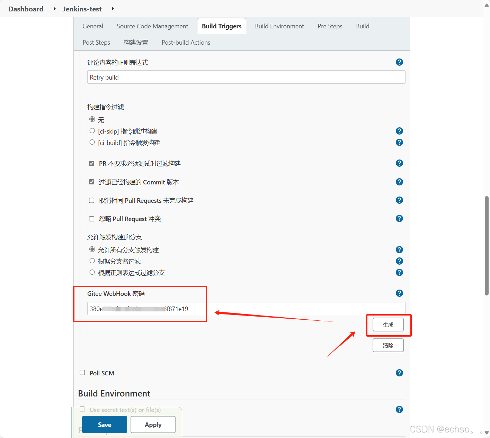Open help for 允许所有分支触发构建
Viewport: 490px width, 438px height.
[x=399, y=250]
